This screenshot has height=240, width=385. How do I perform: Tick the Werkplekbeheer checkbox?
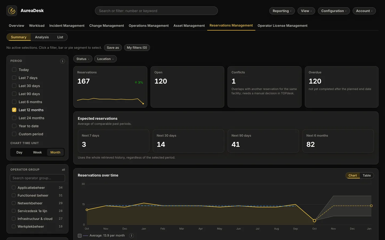pos(14,226)
